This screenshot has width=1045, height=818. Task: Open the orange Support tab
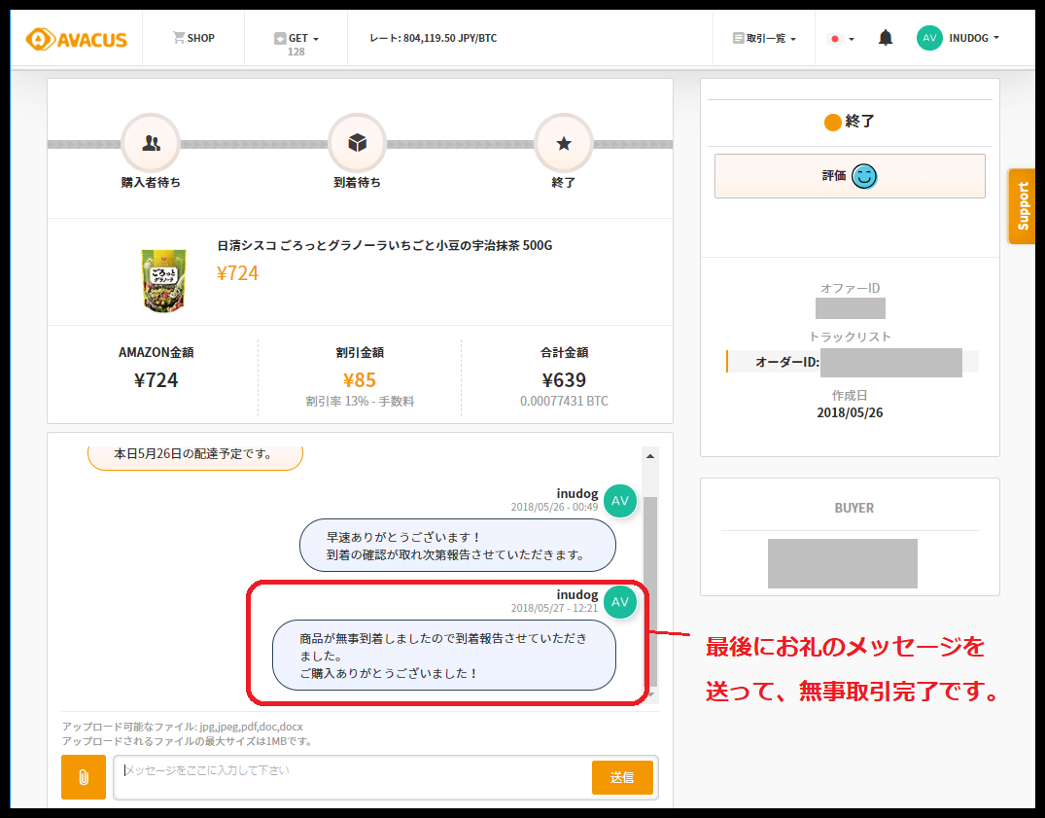[x=1022, y=206]
